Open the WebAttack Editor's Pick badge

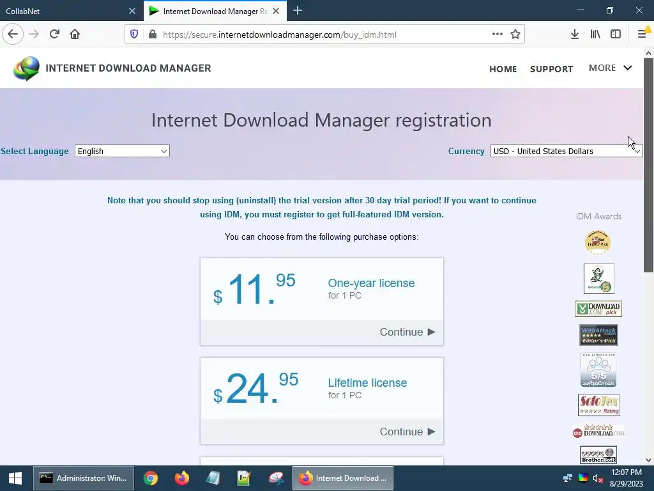coord(598,335)
